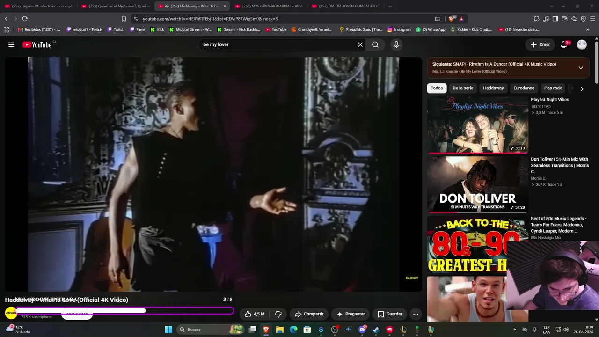Clear the search box text with X
Screen dimensions: 599x337
pos(360,44)
